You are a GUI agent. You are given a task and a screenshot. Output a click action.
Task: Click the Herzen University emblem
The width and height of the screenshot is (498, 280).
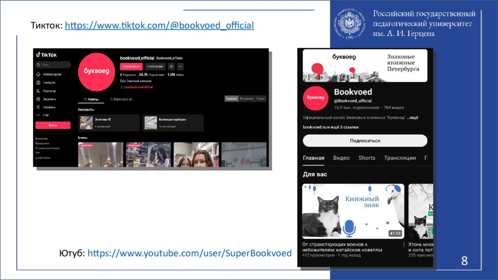(350, 24)
